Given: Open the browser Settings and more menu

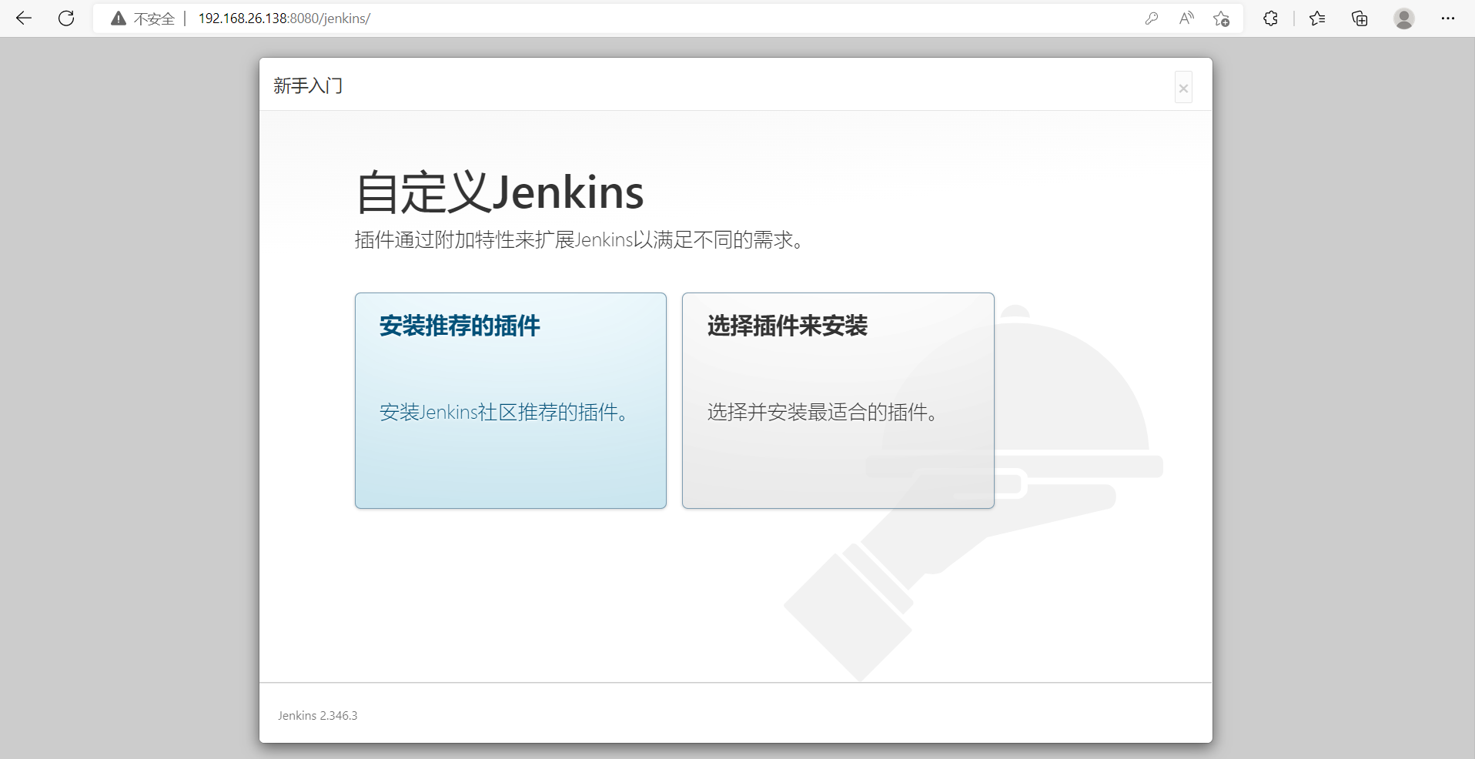Looking at the screenshot, I should pyautogui.click(x=1448, y=18).
